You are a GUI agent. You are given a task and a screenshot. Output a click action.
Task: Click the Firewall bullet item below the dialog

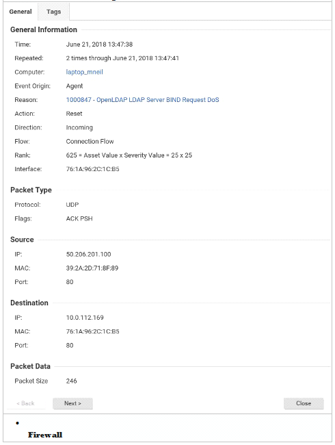pyautogui.click(x=44, y=435)
